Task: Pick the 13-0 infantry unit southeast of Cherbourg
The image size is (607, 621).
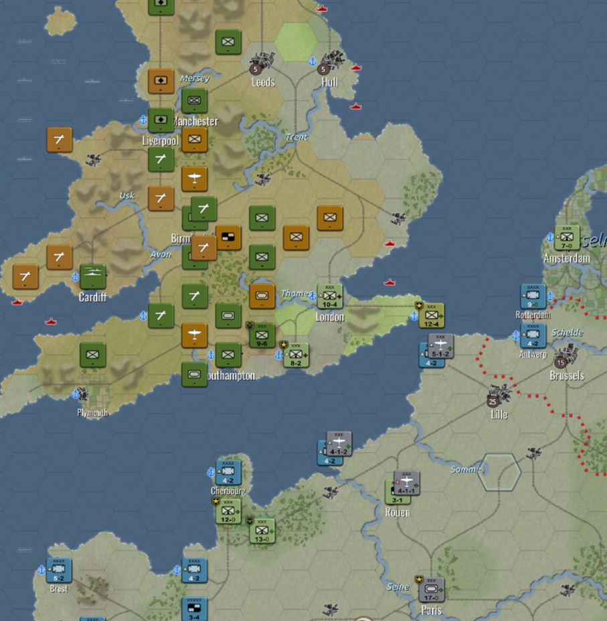Action: click(x=262, y=531)
